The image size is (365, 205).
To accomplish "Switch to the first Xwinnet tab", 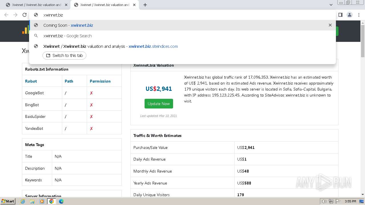I will (36, 5).
